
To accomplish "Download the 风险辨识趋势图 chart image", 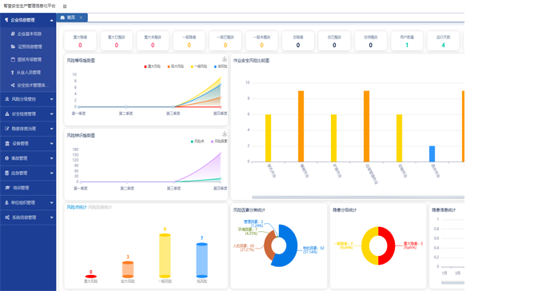I will (225, 134).
